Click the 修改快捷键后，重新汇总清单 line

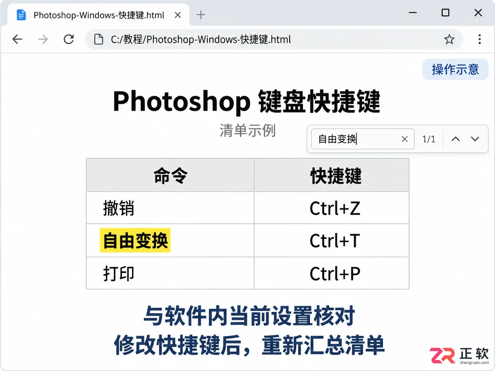249,345
